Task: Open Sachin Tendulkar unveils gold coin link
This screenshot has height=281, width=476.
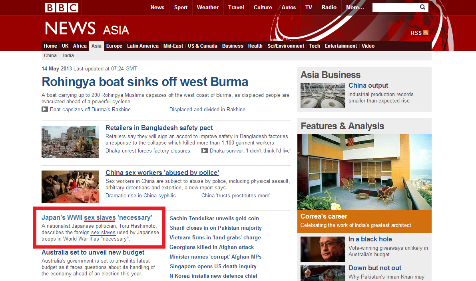Action: tap(214, 218)
